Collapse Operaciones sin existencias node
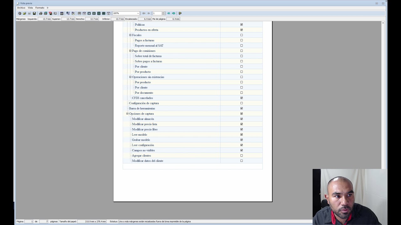This screenshot has width=401, height=225. click(130, 77)
